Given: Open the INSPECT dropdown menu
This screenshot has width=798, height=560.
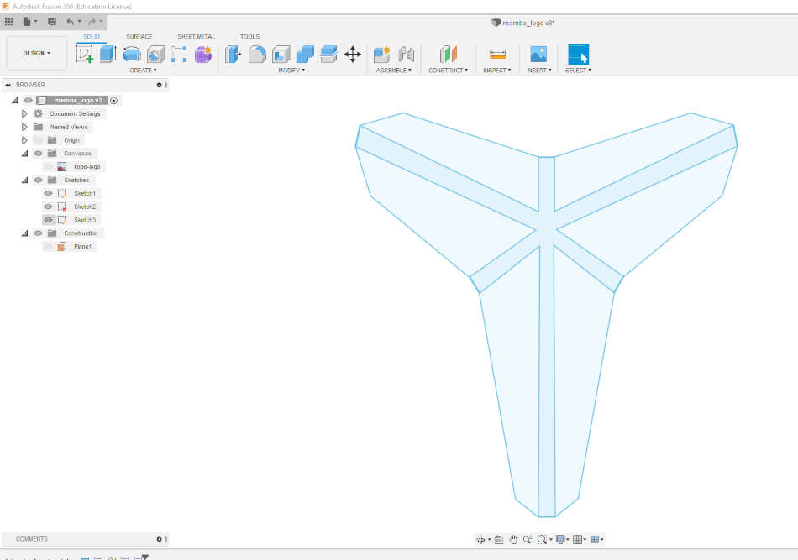Looking at the screenshot, I should 496,71.
